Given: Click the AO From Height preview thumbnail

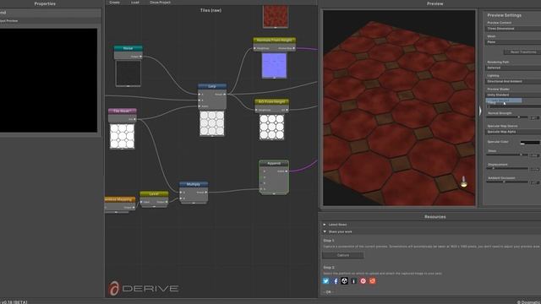Looking at the screenshot, I should pyautogui.click(x=271, y=127).
